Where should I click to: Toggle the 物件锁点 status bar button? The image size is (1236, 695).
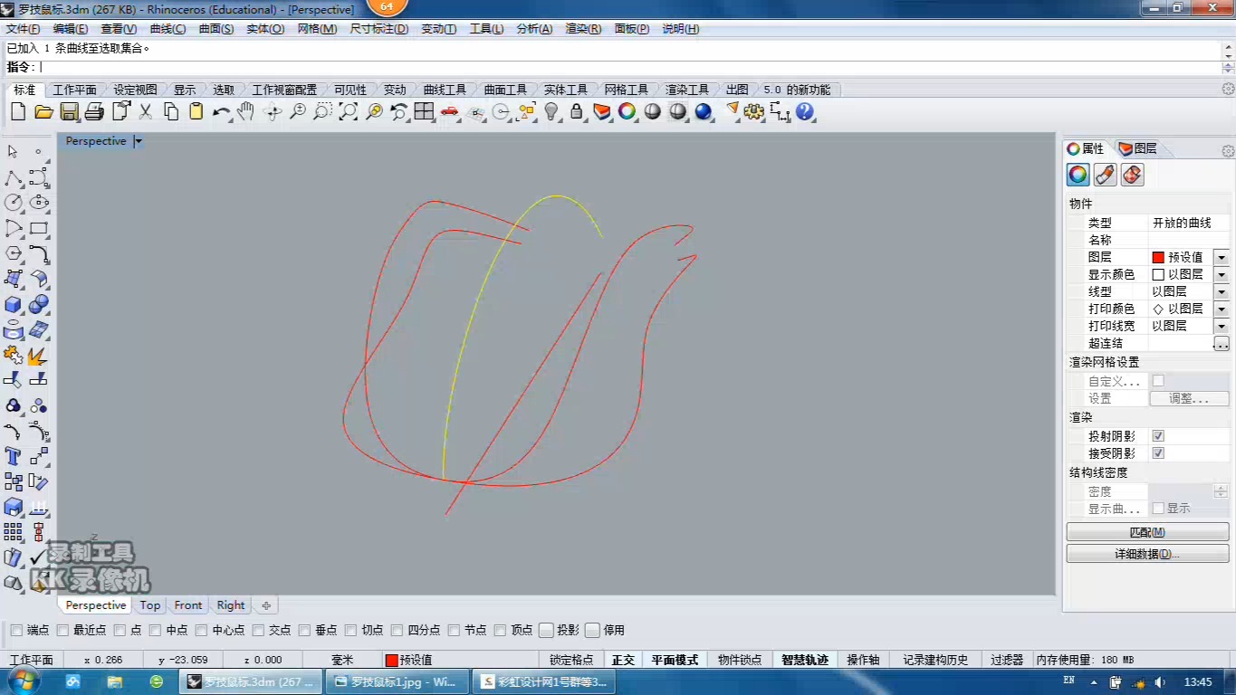pyautogui.click(x=740, y=660)
